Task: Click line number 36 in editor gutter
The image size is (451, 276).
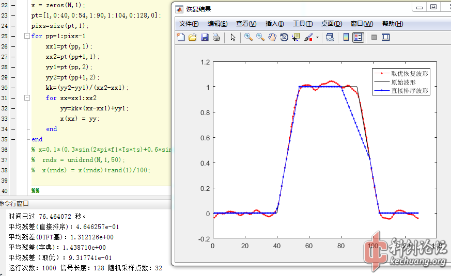Action: pyautogui.click(x=4, y=150)
